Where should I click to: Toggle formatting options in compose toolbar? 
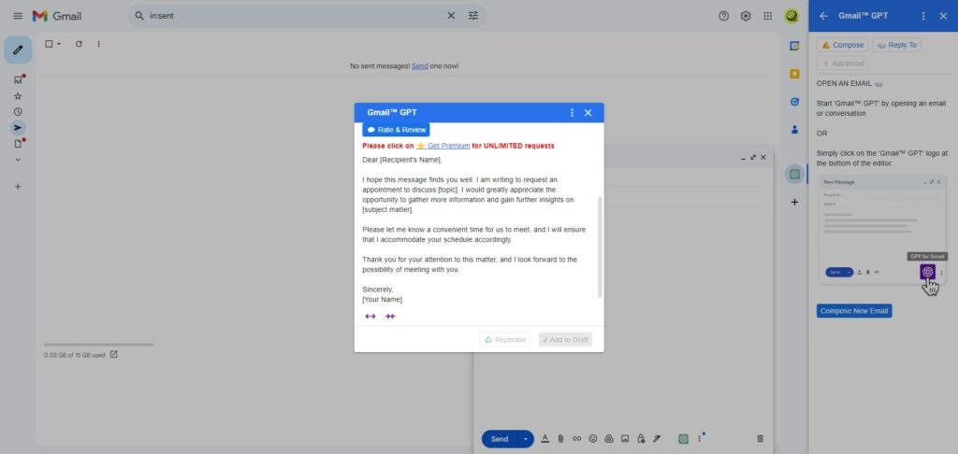pos(545,439)
